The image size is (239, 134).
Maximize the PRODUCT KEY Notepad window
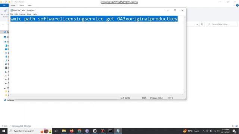175,10
